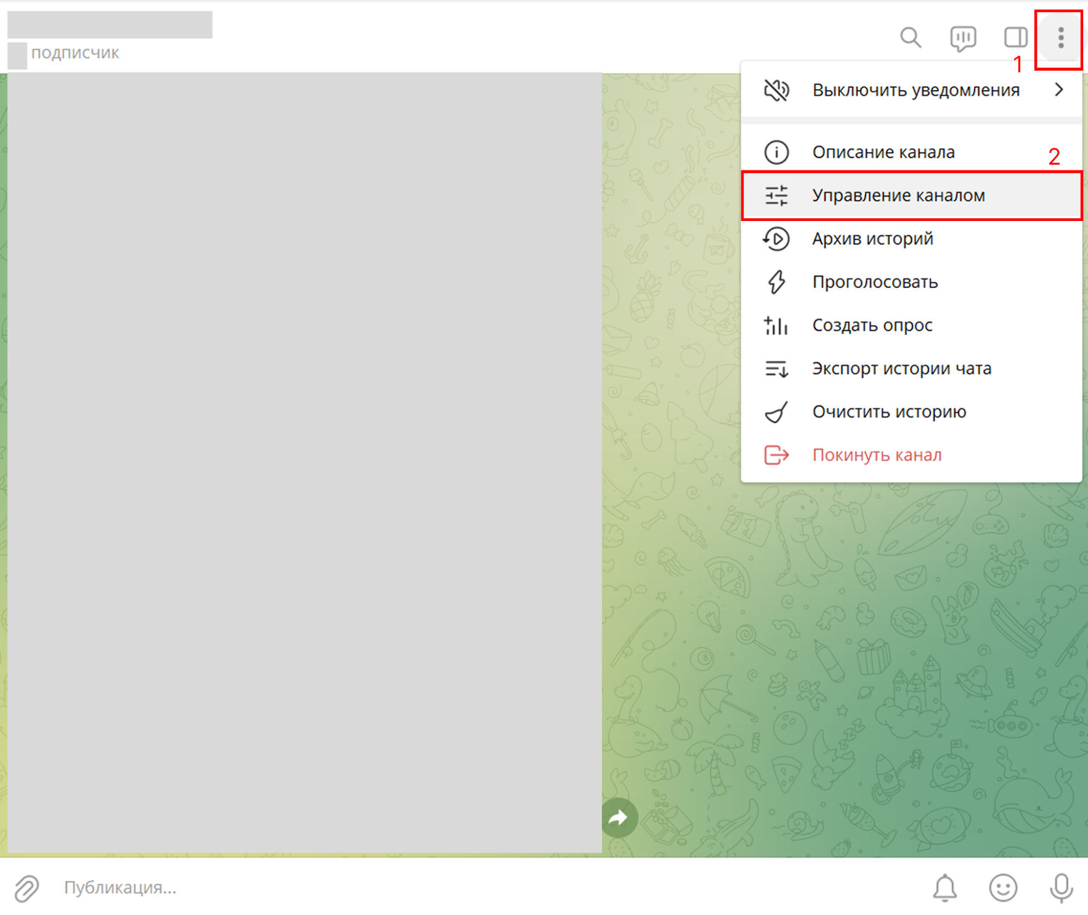Choose Управление каналом menu entry
The width and height of the screenshot is (1088, 915).
tap(898, 195)
